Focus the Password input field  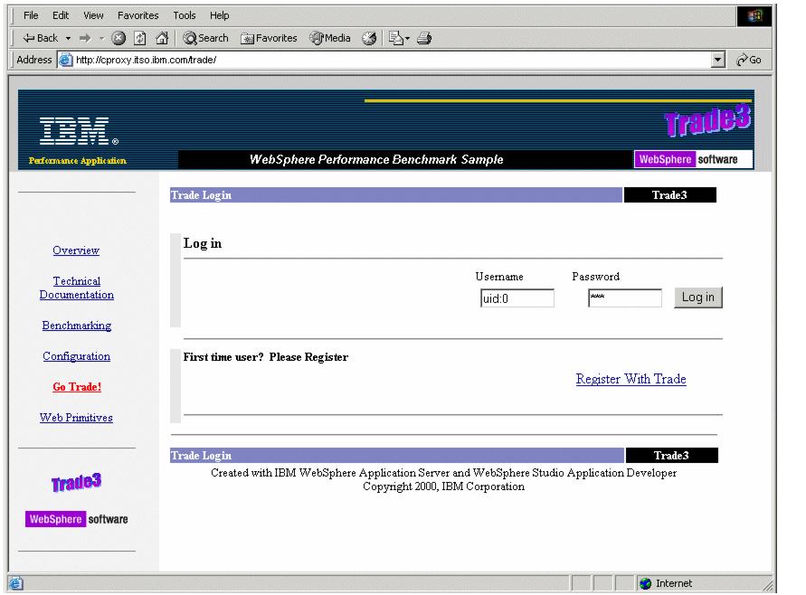624,298
